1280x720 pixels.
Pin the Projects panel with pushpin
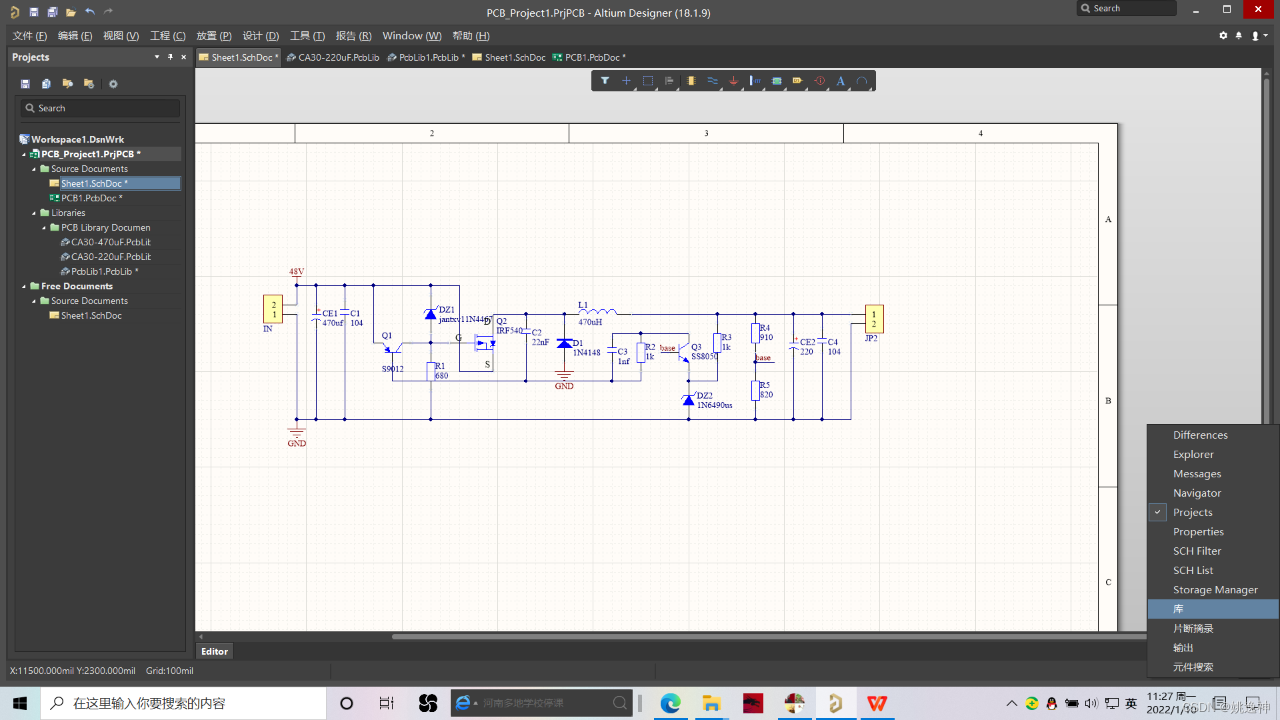[x=170, y=57]
